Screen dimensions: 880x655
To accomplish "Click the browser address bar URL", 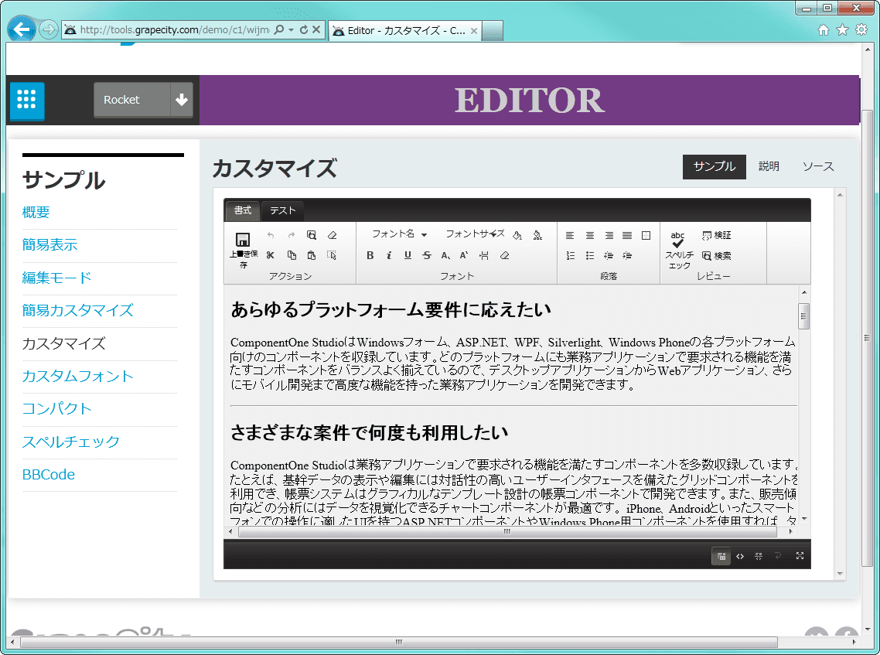I will tap(174, 29).
